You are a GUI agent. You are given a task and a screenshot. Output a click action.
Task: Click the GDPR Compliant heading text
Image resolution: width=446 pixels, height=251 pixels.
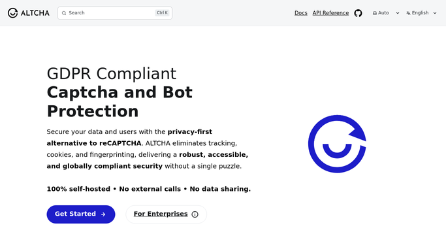click(x=112, y=74)
